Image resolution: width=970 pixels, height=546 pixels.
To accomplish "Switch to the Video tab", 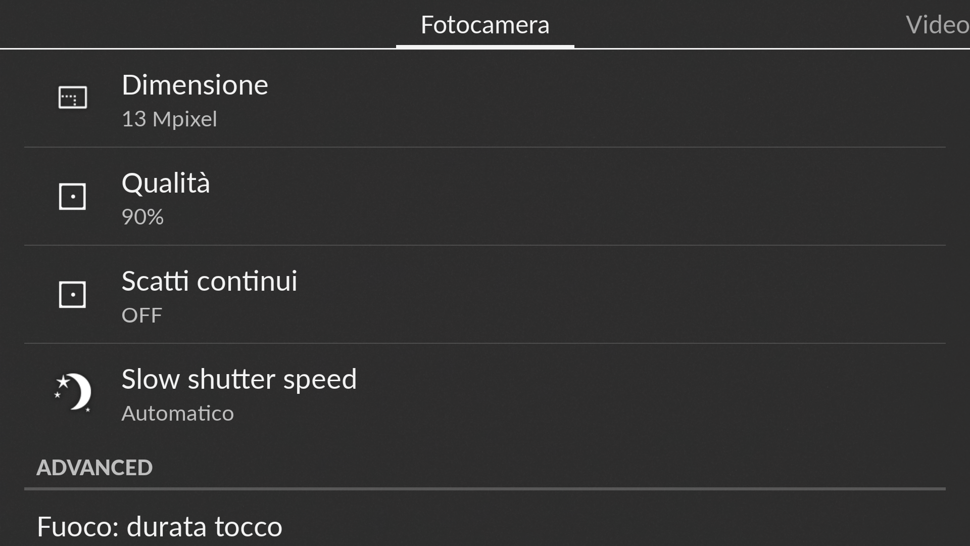I will coord(937,24).
